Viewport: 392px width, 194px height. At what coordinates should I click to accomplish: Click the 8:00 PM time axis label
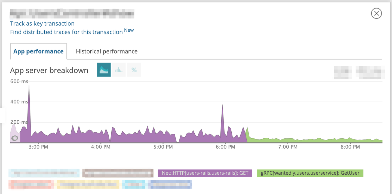point(350,147)
